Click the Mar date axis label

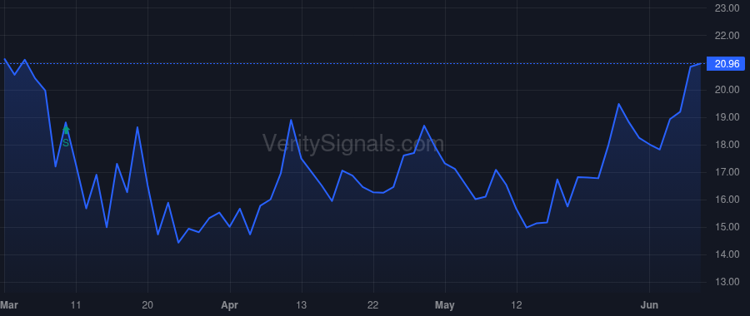click(x=8, y=304)
